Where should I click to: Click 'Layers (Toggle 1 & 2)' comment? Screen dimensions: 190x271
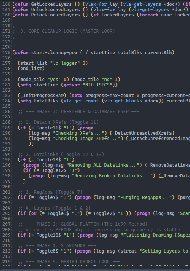pyautogui.click(x=62, y=208)
